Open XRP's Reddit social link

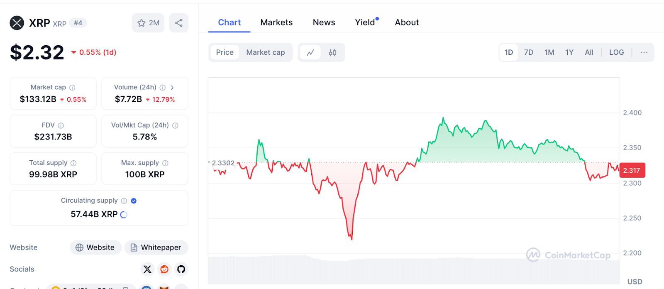164,269
